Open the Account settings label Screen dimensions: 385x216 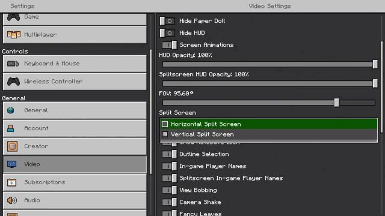click(x=36, y=128)
